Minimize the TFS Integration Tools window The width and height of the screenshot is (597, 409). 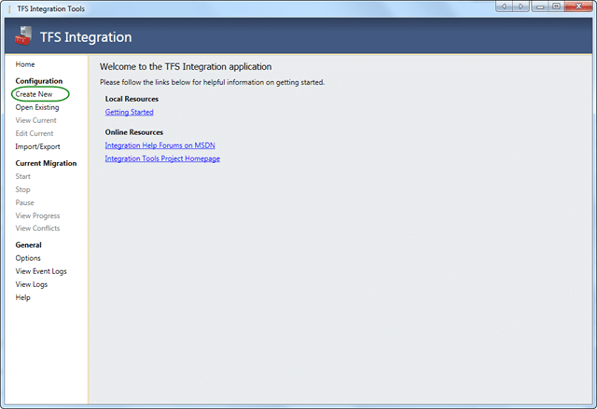pyautogui.click(x=539, y=7)
